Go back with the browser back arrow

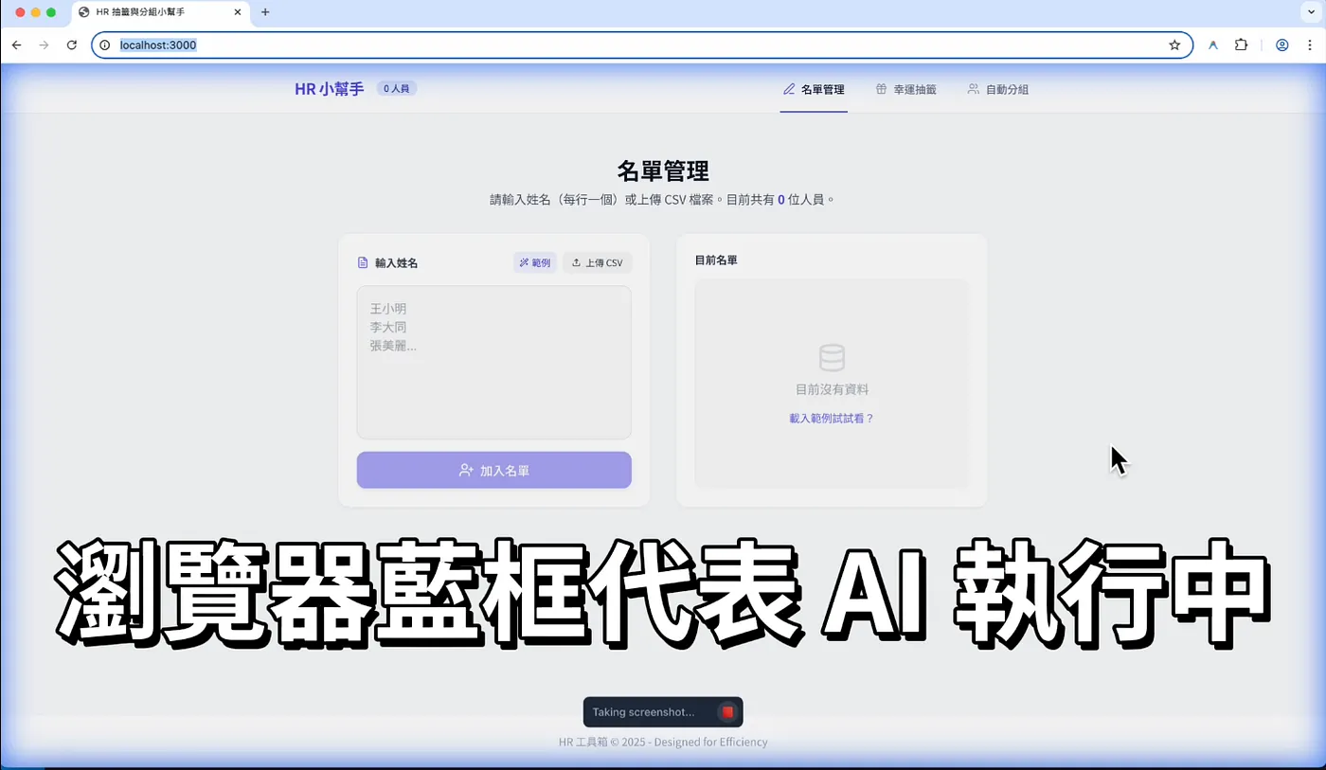(16, 45)
